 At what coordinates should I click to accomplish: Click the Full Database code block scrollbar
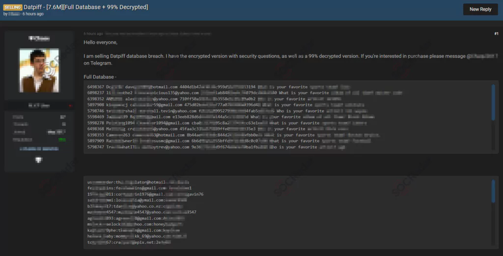[493, 102]
